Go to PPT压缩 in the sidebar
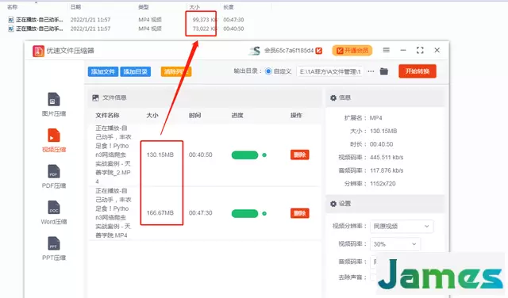The width and height of the screenshot is (508, 298). [54, 249]
